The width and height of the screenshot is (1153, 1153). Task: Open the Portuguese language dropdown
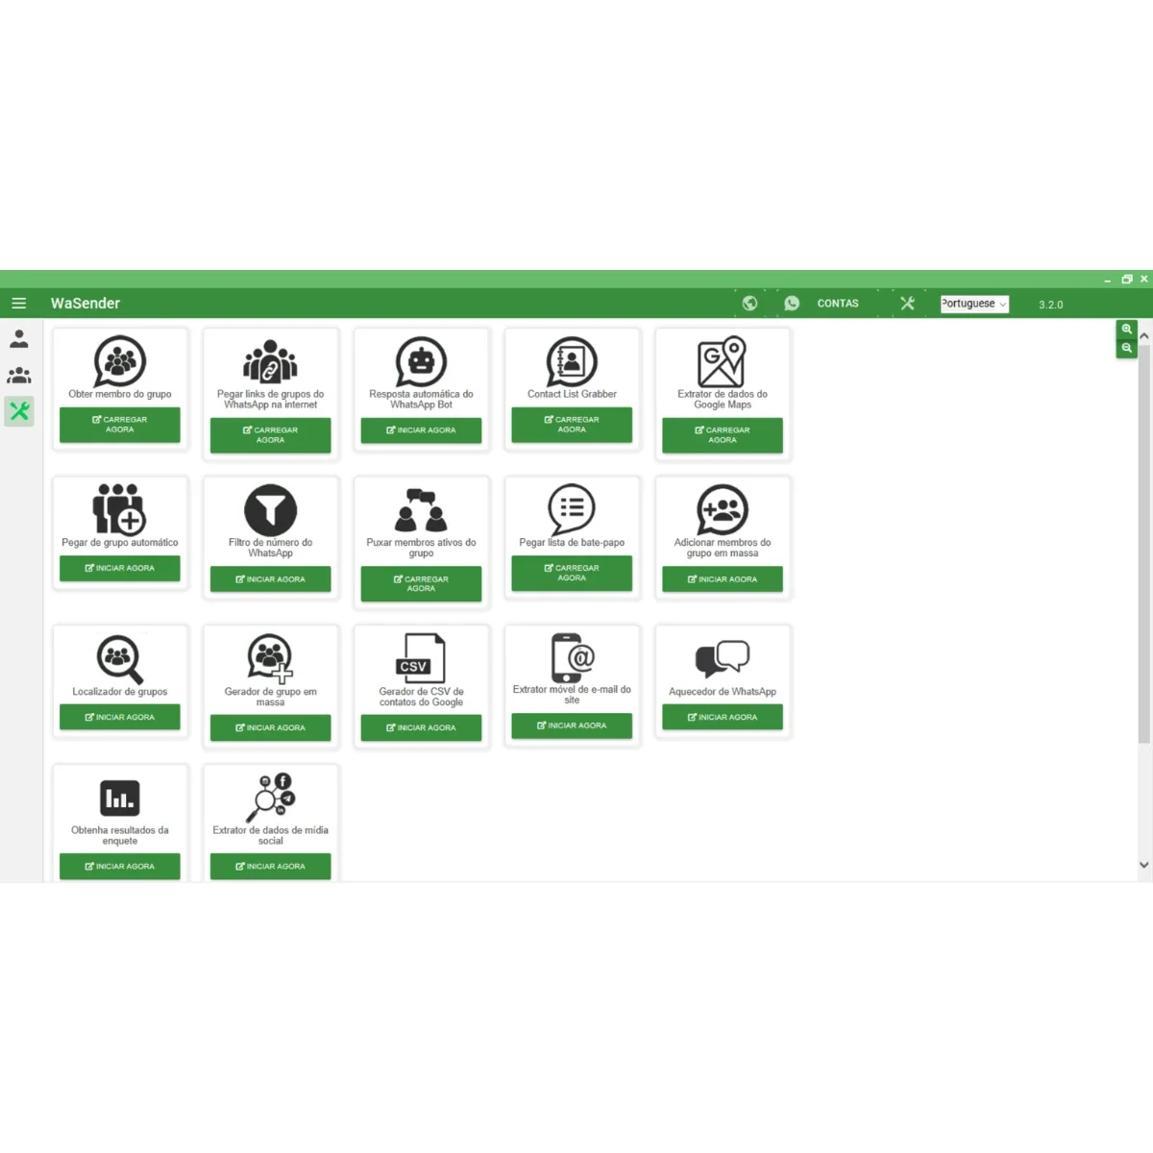pyautogui.click(x=974, y=304)
